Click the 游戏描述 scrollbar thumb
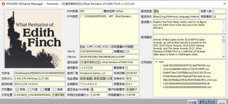228x104 pixels. (x=224, y=40)
